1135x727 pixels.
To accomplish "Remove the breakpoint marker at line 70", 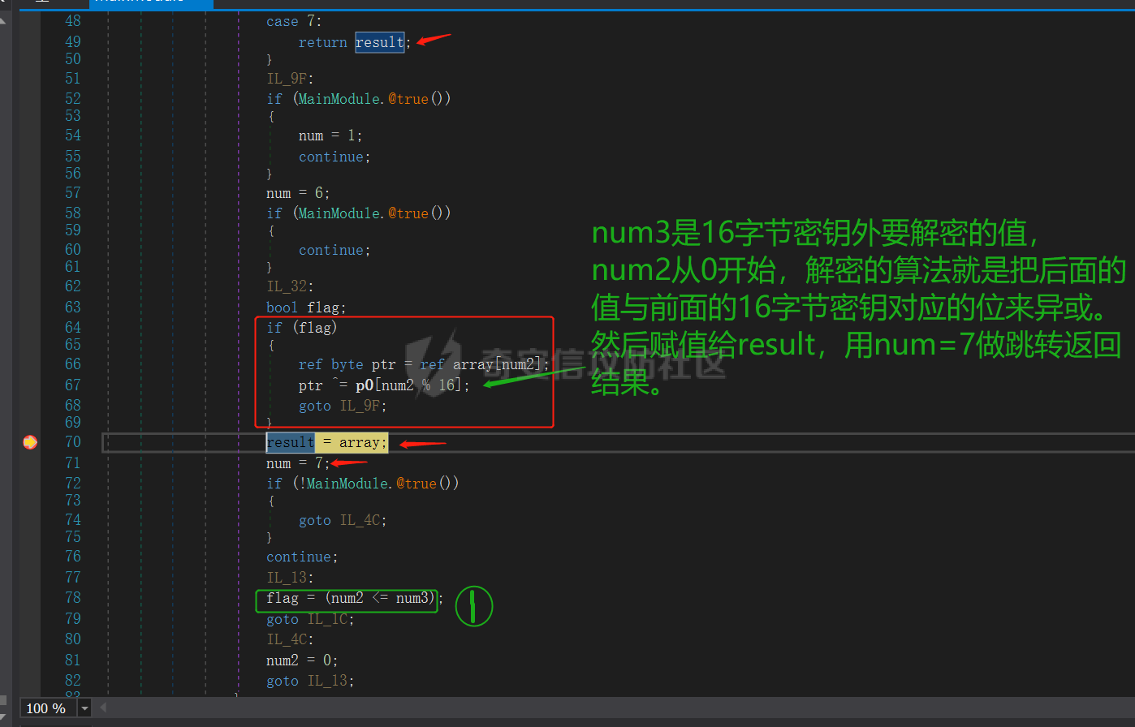I will coord(30,442).
